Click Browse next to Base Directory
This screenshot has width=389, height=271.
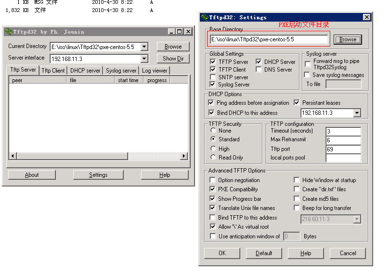coord(348,39)
